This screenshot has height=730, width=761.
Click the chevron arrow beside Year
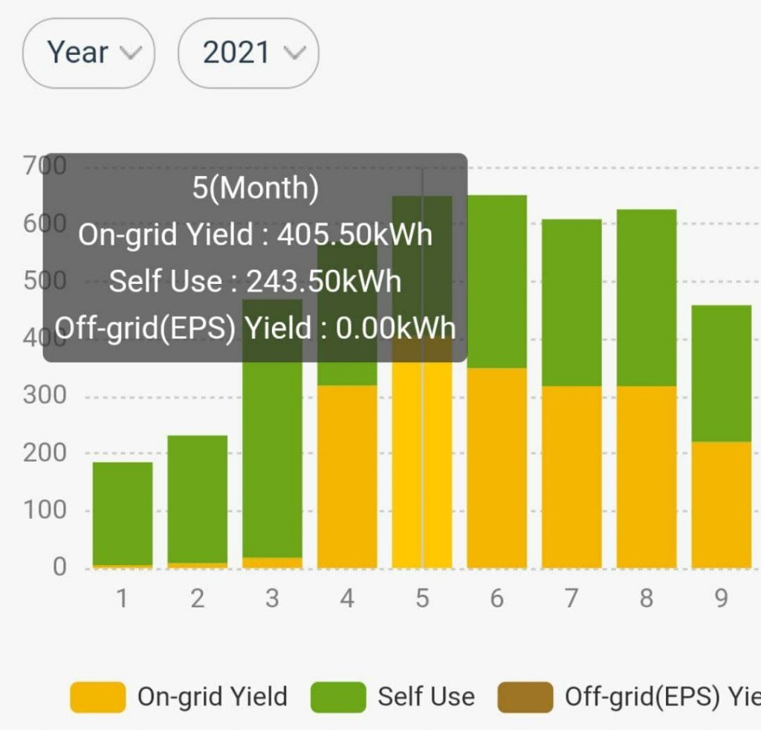click(130, 54)
